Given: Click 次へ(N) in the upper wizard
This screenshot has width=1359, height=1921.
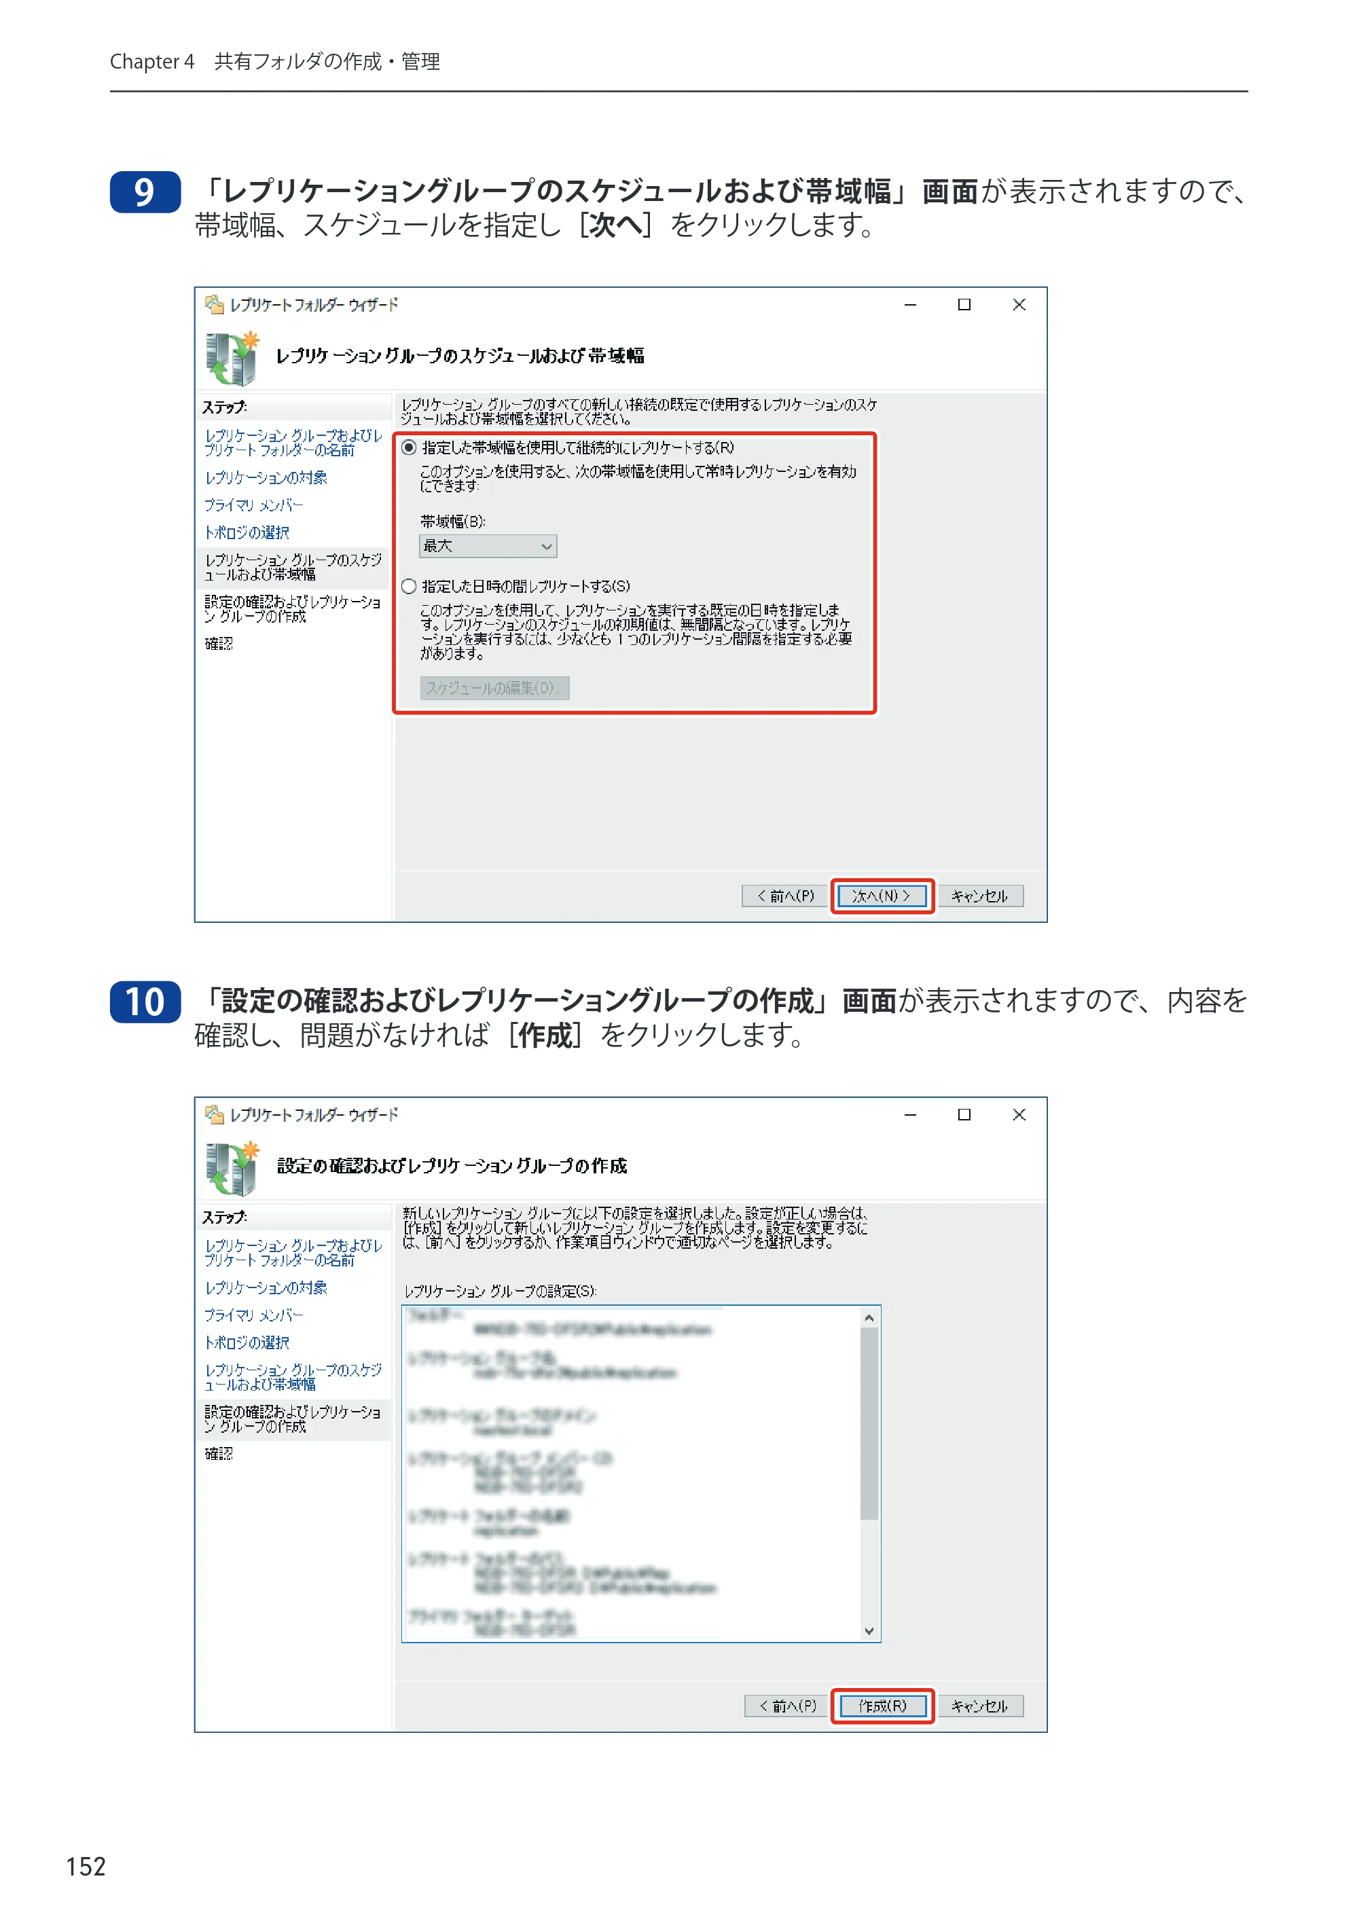Looking at the screenshot, I should point(882,895).
